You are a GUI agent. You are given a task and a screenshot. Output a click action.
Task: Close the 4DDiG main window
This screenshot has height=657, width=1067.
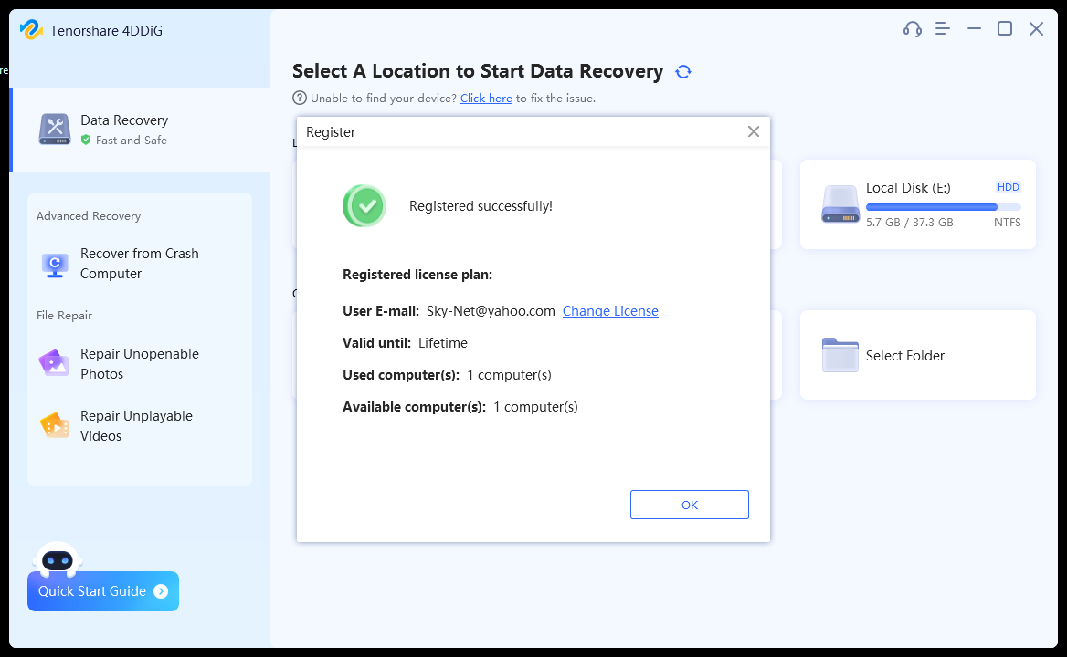pos(1036,28)
